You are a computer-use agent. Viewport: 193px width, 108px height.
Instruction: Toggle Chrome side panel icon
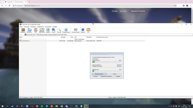pyautogui.click(x=183, y=6)
